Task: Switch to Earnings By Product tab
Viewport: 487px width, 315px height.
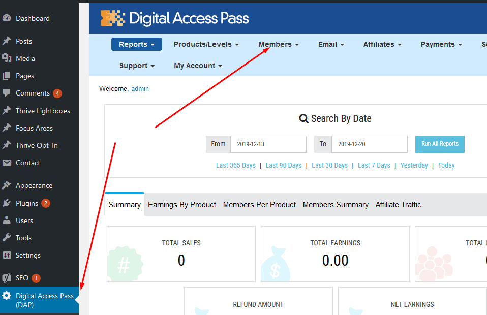Action: tap(182, 205)
